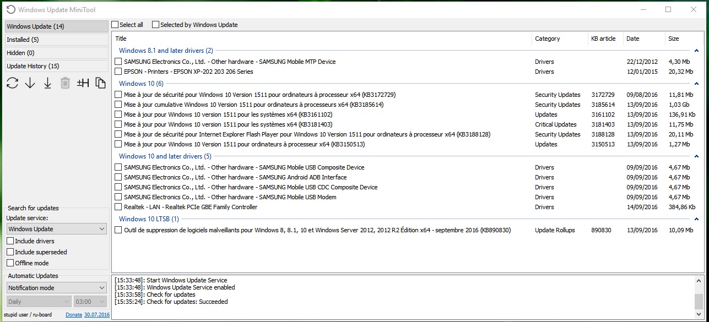Open the Update service dropdown
This screenshot has height=322, width=709.
(57, 229)
